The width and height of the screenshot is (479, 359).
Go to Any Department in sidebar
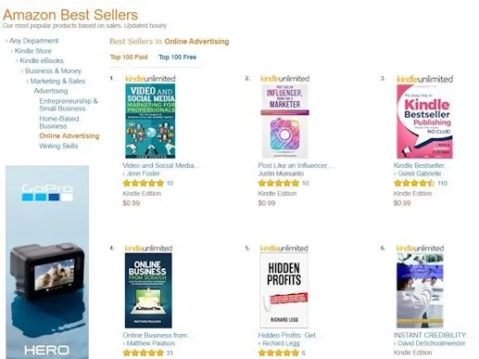pyautogui.click(x=33, y=41)
